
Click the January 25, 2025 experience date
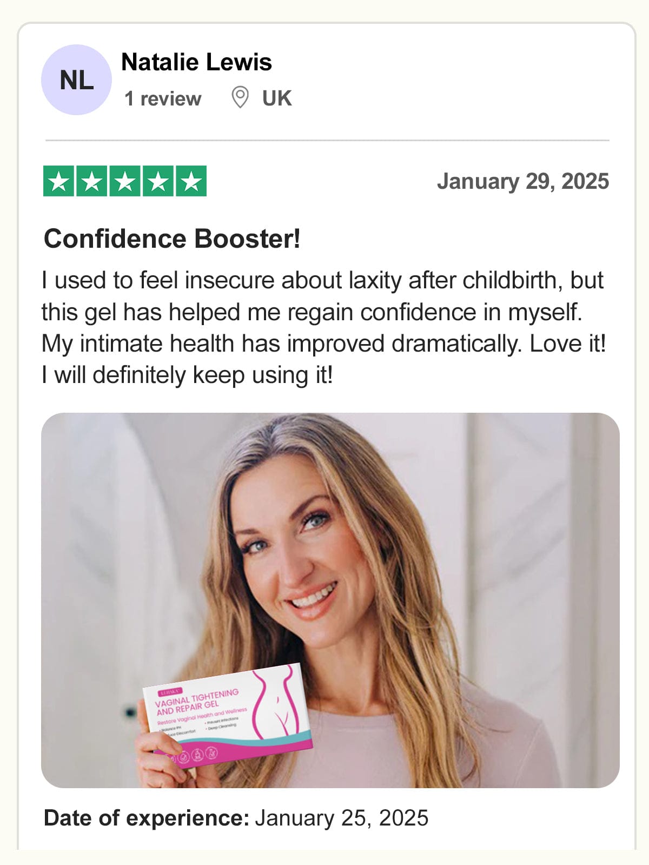click(342, 818)
